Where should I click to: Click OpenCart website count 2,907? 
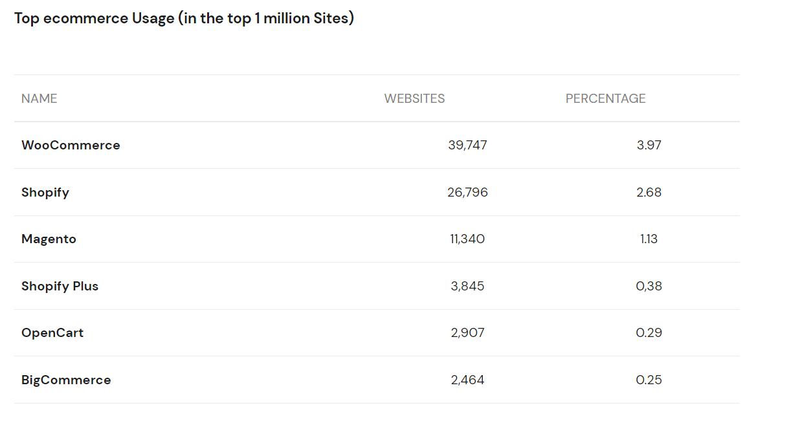click(x=467, y=332)
